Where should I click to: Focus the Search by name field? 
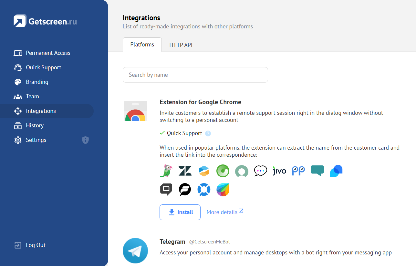[x=195, y=75]
